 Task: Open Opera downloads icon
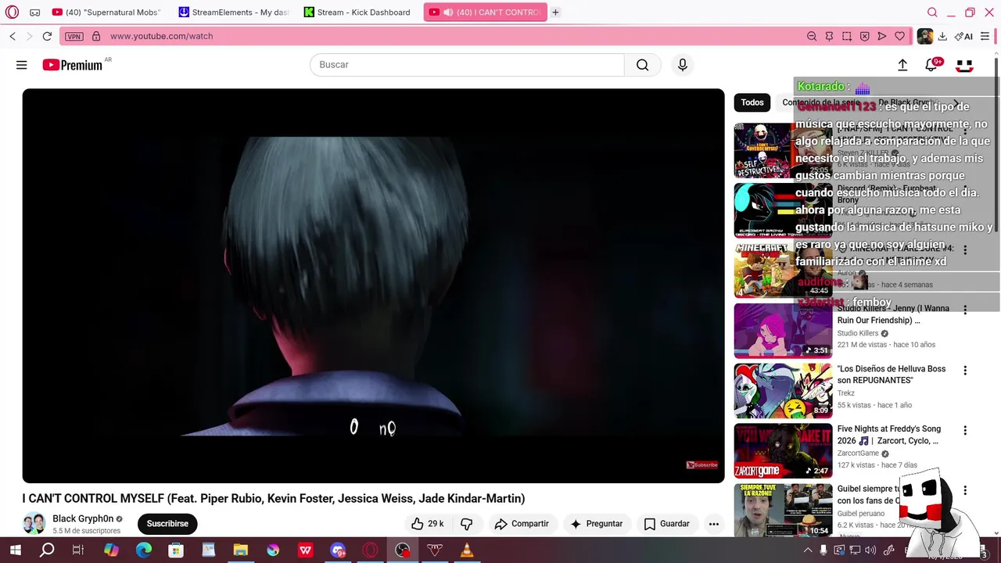(x=942, y=36)
